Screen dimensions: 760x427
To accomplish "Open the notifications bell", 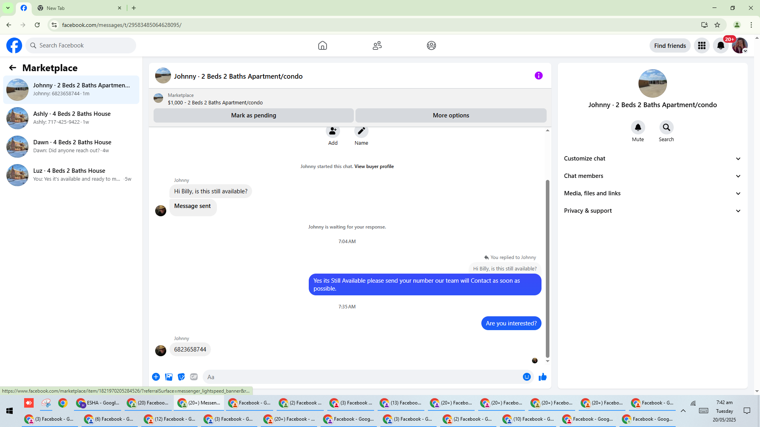I will click(720, 45).
